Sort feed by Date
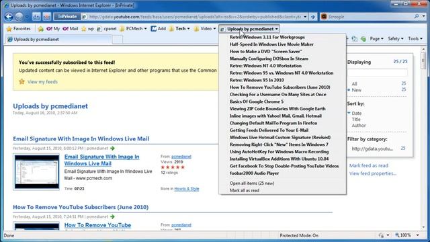Viewport: 430px width, 242px height. (x=357, y=113)
